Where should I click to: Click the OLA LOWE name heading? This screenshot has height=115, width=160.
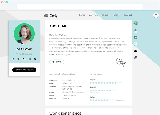24,49
